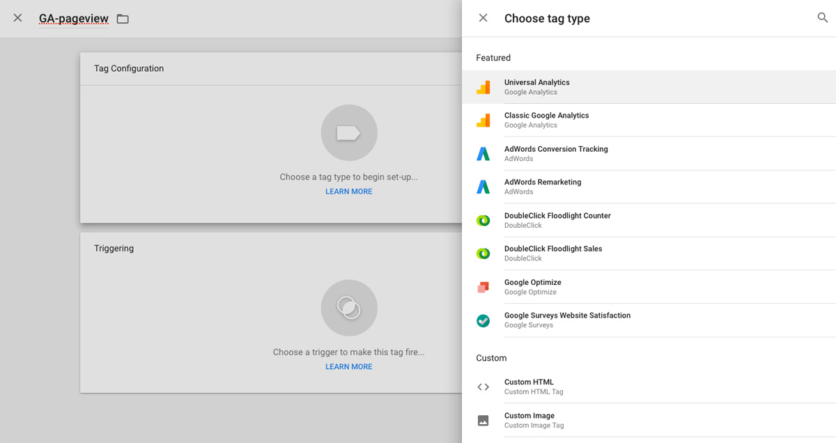Viewport: 836px width, 443px height.
Task: Choose the Custom HTML tag type
Action: tap(649, 387)
